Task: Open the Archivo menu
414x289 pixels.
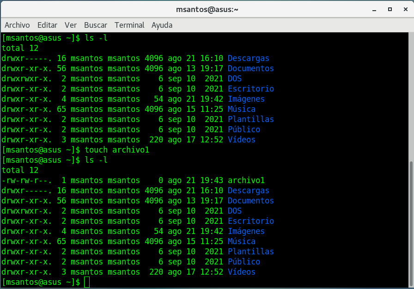Action: click(17, 25)
